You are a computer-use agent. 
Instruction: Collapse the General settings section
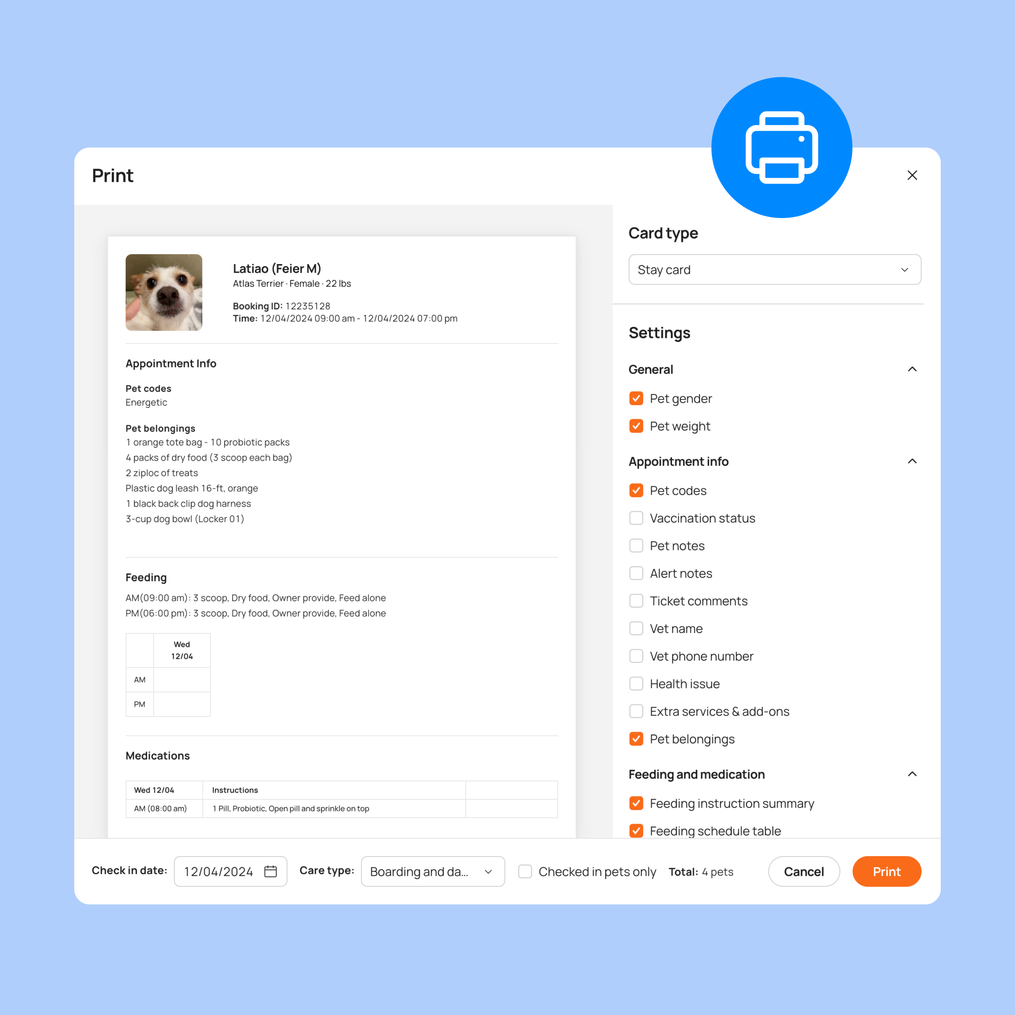913,369
